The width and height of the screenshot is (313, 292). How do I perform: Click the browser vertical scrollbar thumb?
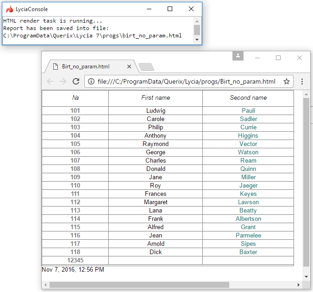click(306, 180)
